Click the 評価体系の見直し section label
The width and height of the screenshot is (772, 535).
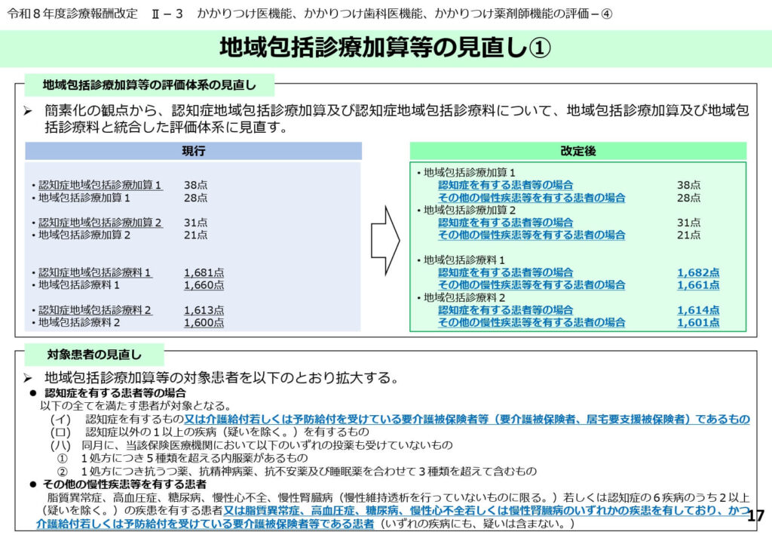[149, 85]
